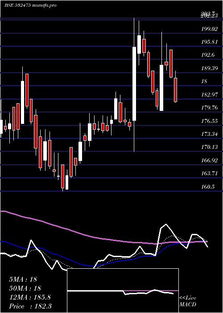Select the 163.71 price level label
223x313 pixels.
click(x=210, y=173)
